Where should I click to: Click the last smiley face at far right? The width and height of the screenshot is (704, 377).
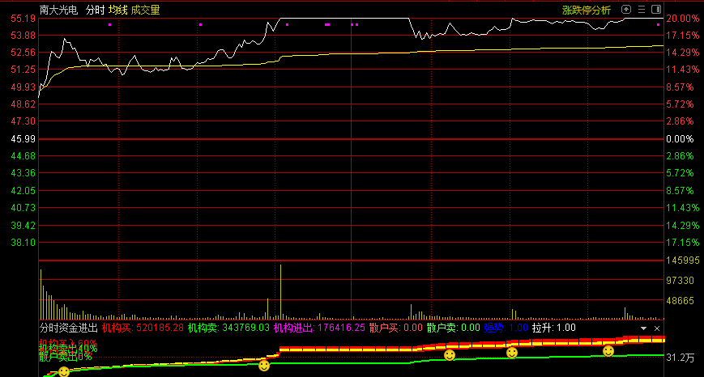tap(608, 350)
